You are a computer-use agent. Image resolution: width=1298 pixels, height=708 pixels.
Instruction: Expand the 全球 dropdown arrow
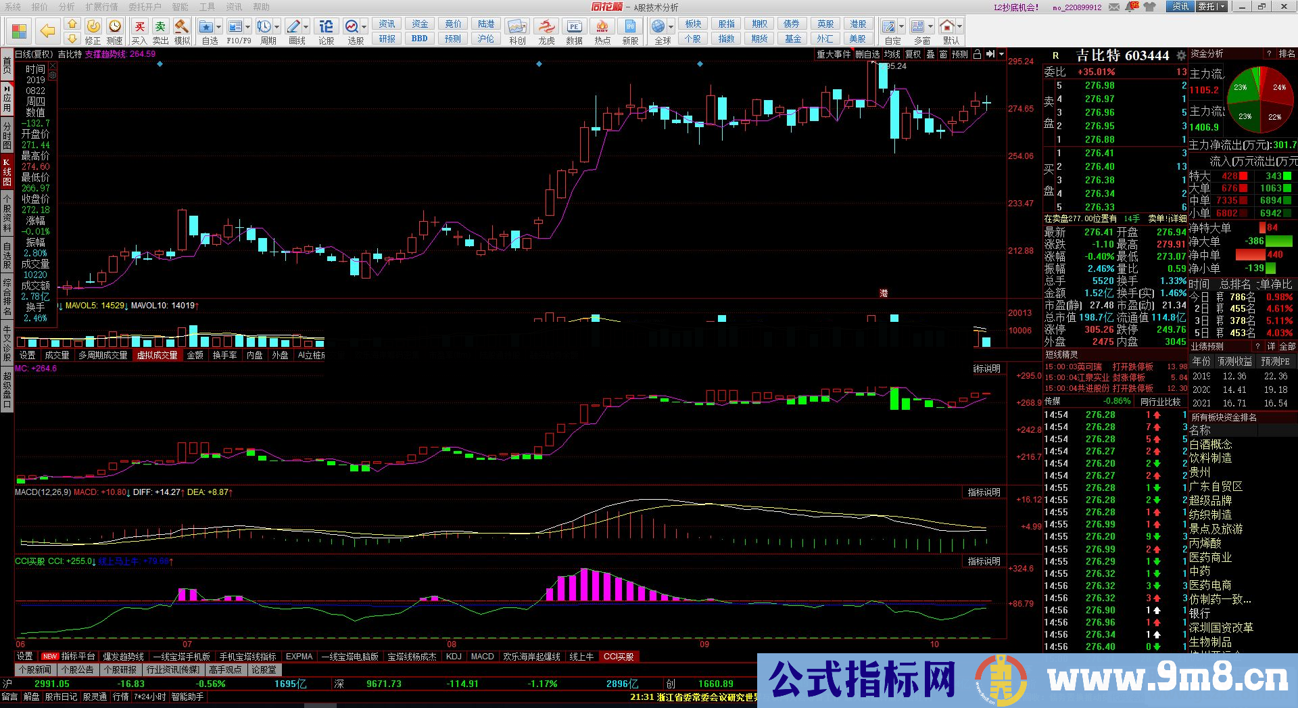(x=671, y=27)
